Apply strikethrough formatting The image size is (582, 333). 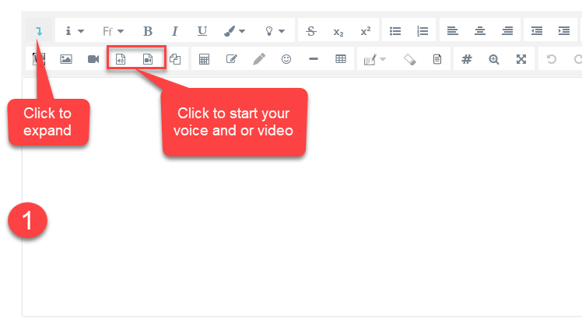(311, 31)
